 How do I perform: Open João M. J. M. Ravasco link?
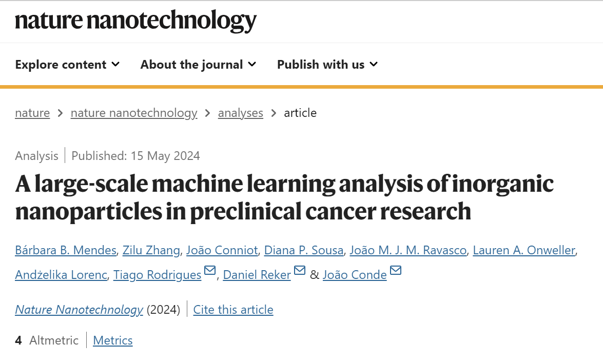tap(408, 250)
